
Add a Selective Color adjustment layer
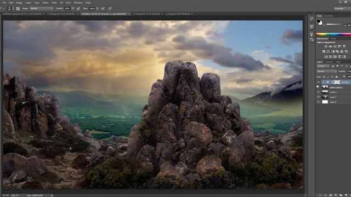click(x=339, y=56)
